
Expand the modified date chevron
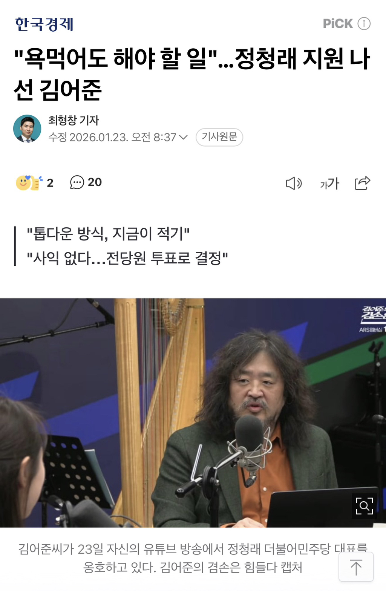(x=184, y=137)
